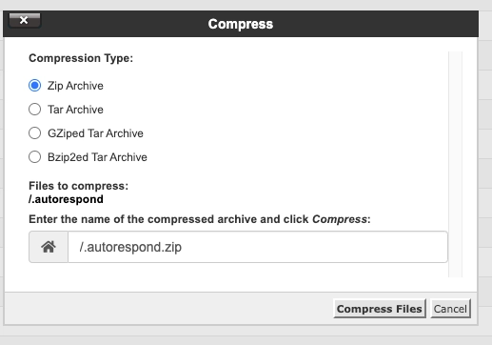Click the GZiped Tar Archive label text

point(95,133)
